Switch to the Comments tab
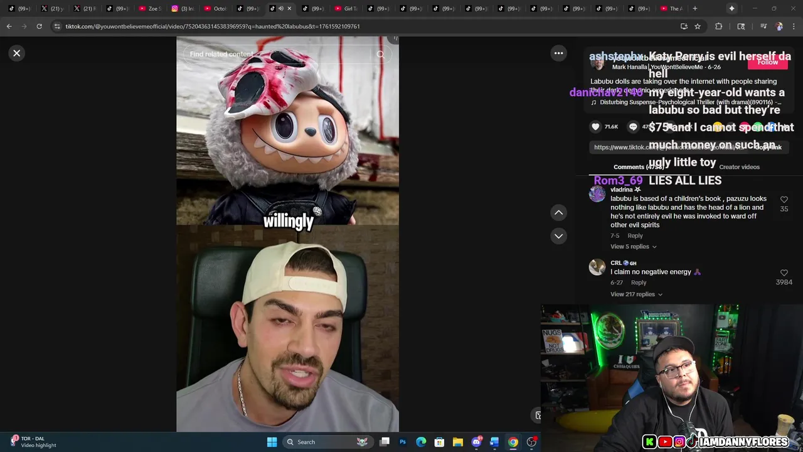The height and width of the screenshot is (452, 803). point(638,167)
